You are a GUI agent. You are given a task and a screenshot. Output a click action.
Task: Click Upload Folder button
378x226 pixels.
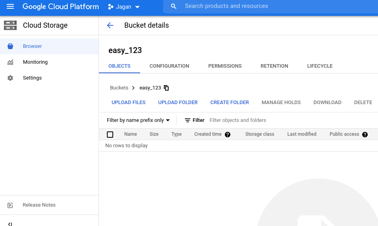(178, 103)
